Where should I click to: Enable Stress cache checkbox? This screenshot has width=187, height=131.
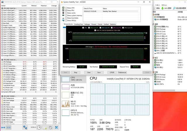click(66, 13)
